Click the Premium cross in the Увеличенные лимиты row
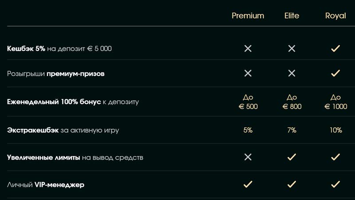355x200 pixels. pos(248,157)
